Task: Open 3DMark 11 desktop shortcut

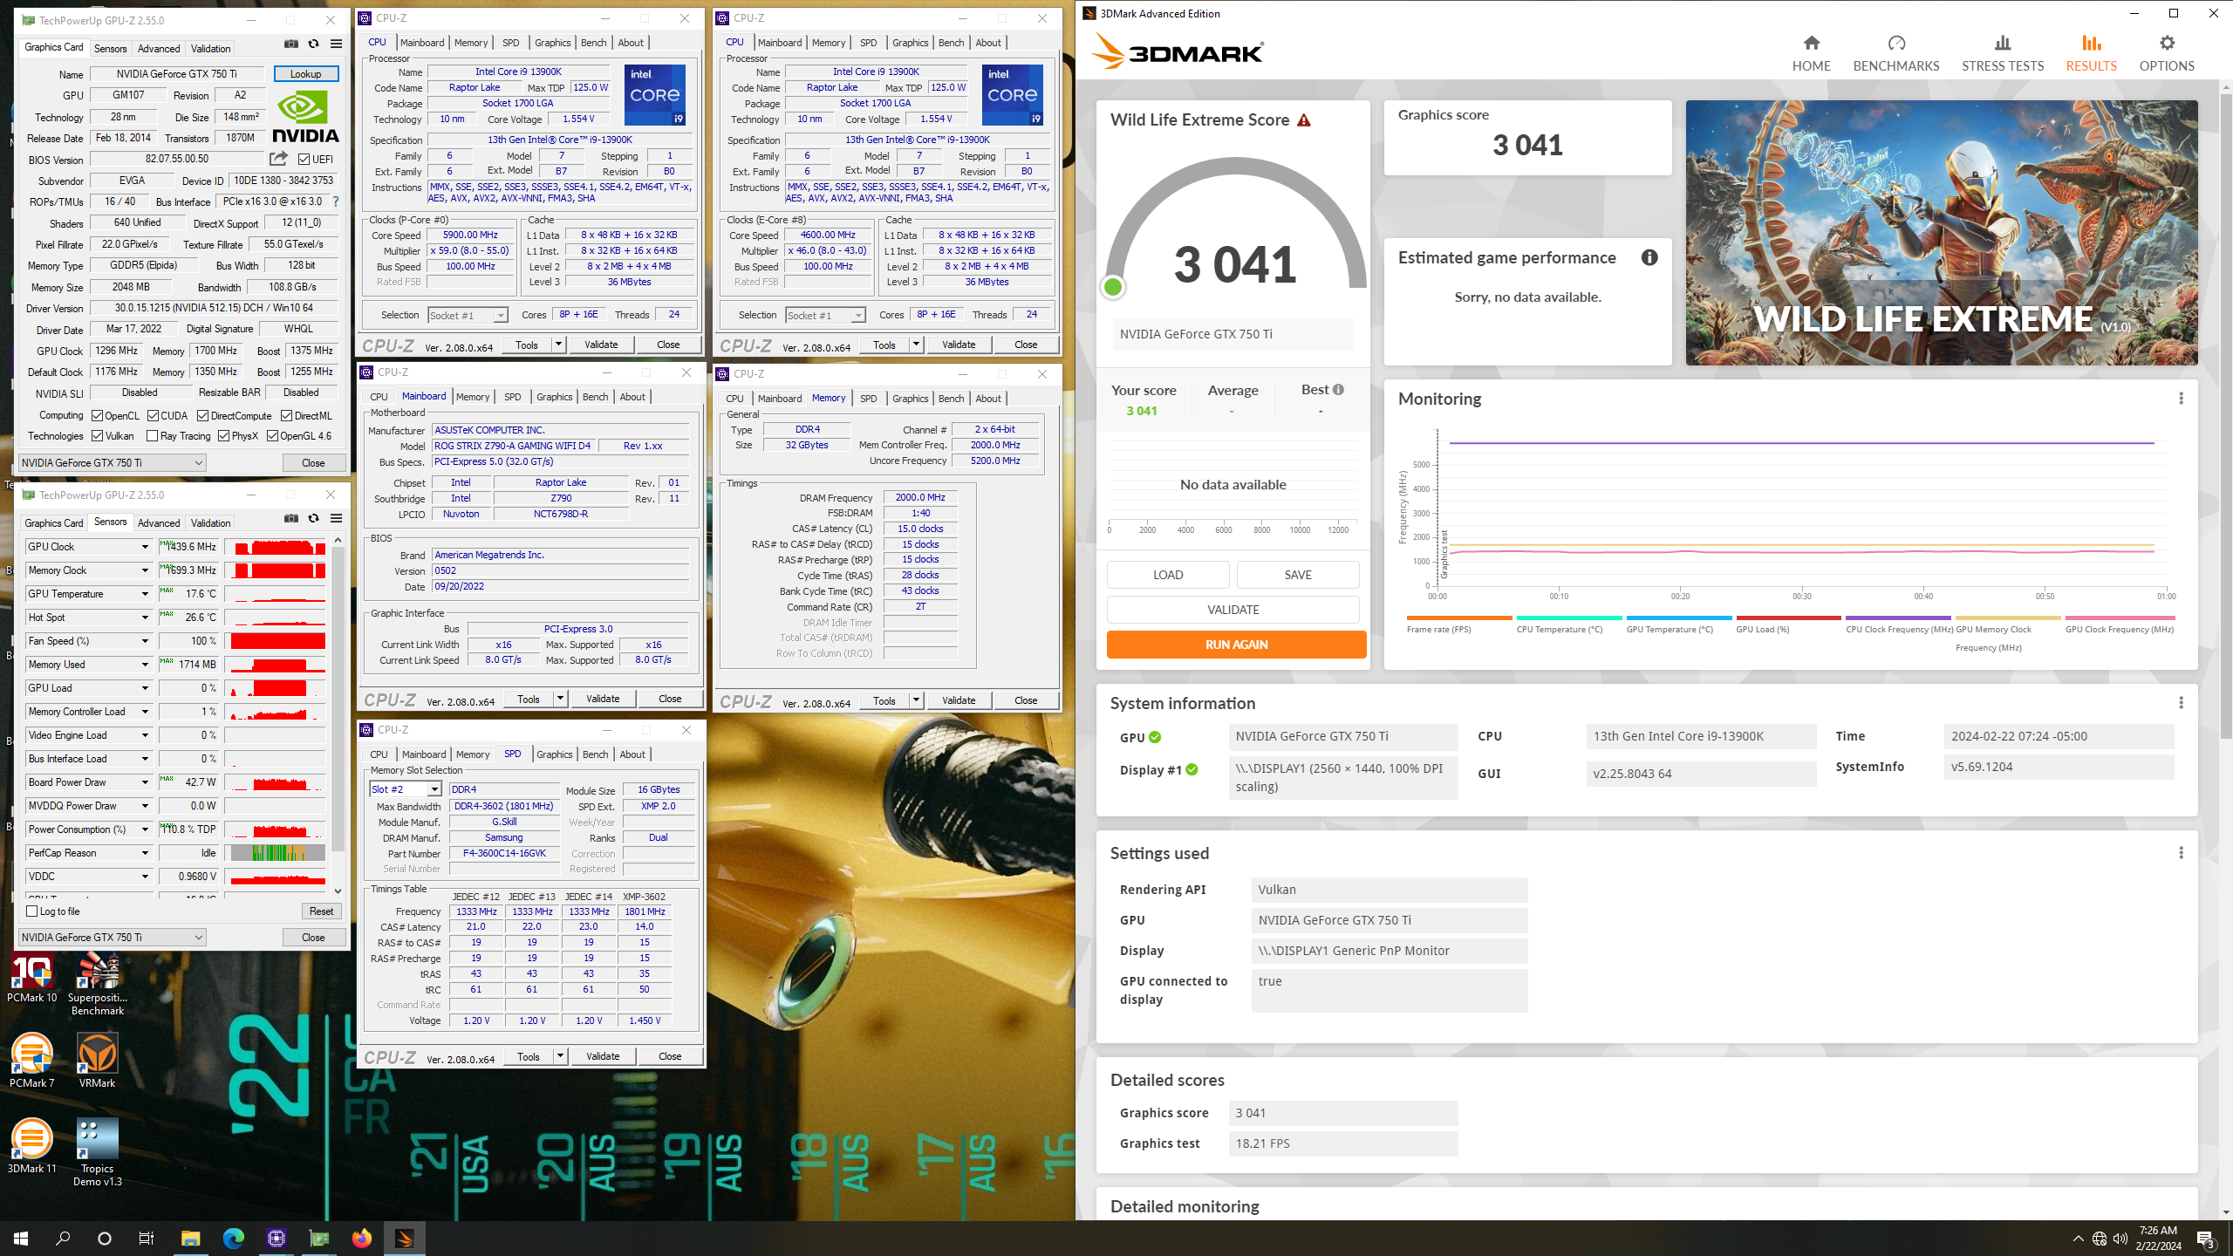Action: pos(32,1146)
